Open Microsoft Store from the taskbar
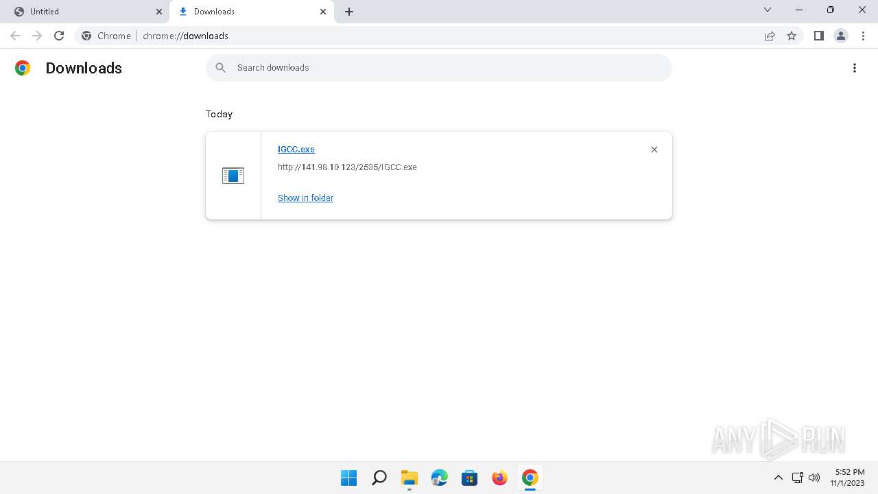 pos(469,478)
